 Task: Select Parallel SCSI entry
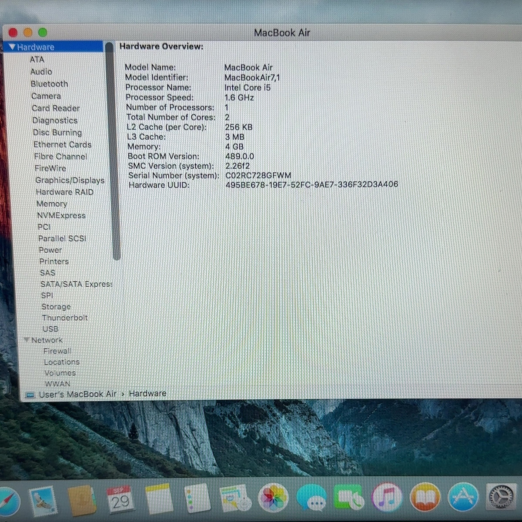point(62,238)
